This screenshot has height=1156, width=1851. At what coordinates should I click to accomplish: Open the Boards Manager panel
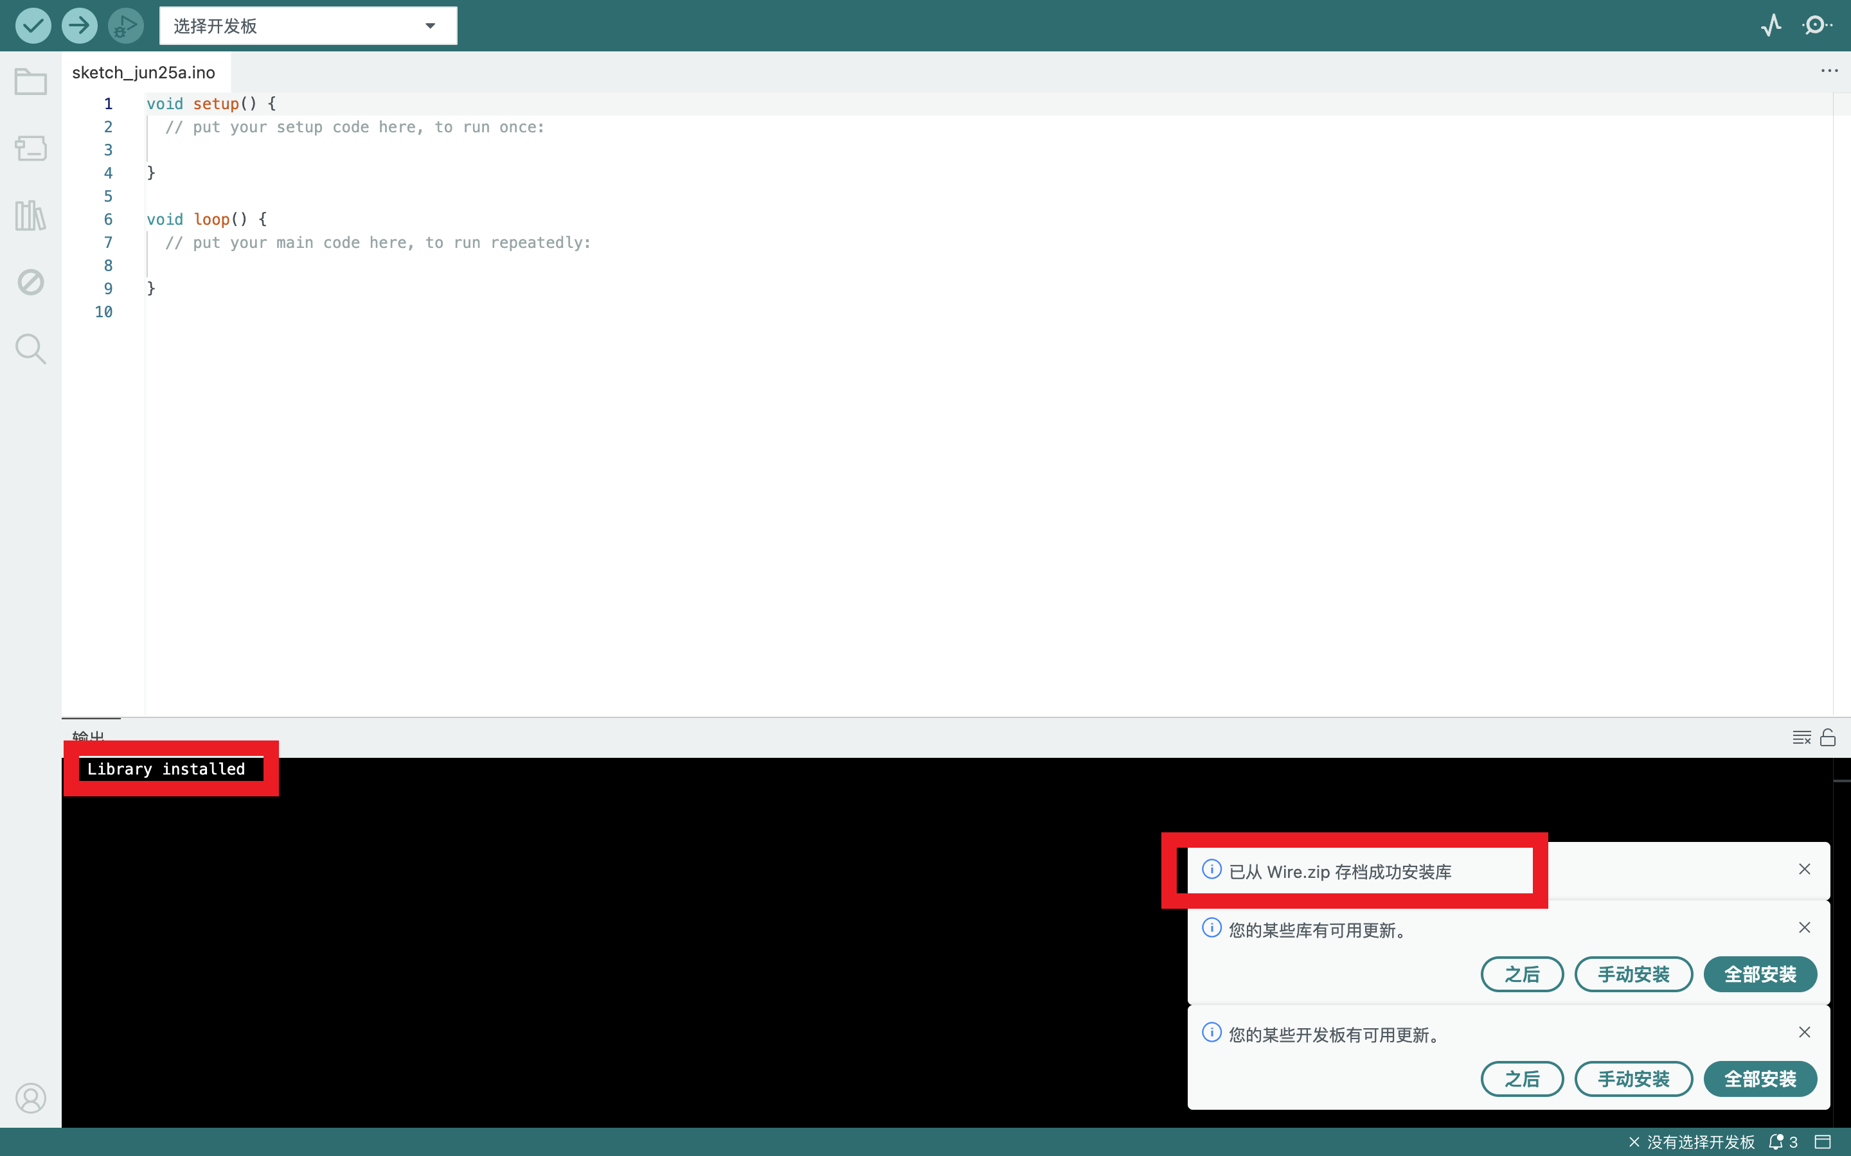coord(31,148)
